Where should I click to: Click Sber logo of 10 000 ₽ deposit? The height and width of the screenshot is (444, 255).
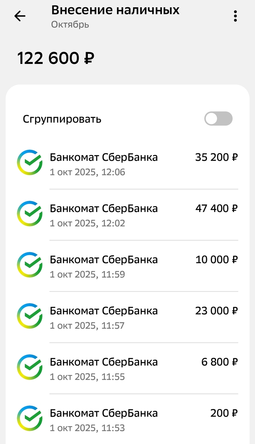(x=30, y=265)
